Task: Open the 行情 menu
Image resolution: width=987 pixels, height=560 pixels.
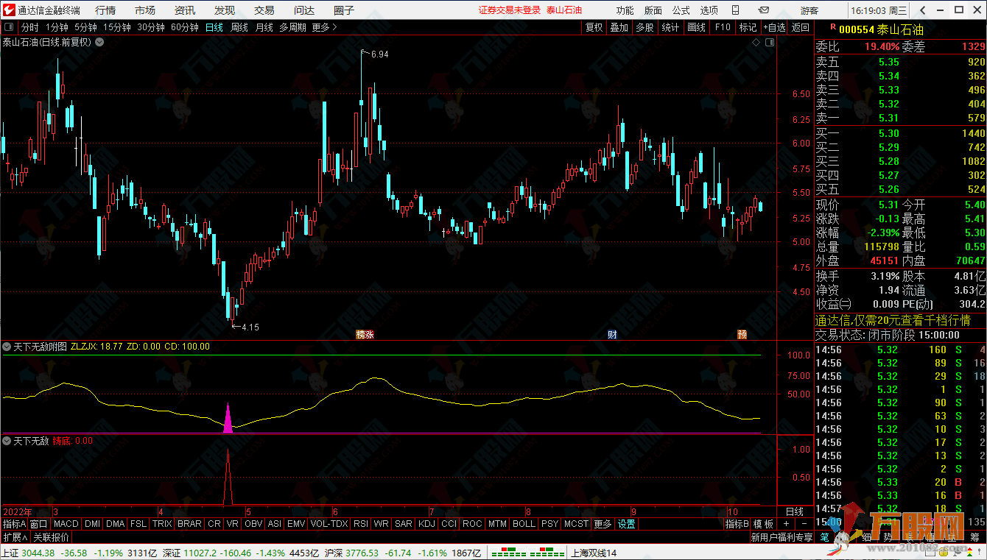Action: click(x=105, y=10)
